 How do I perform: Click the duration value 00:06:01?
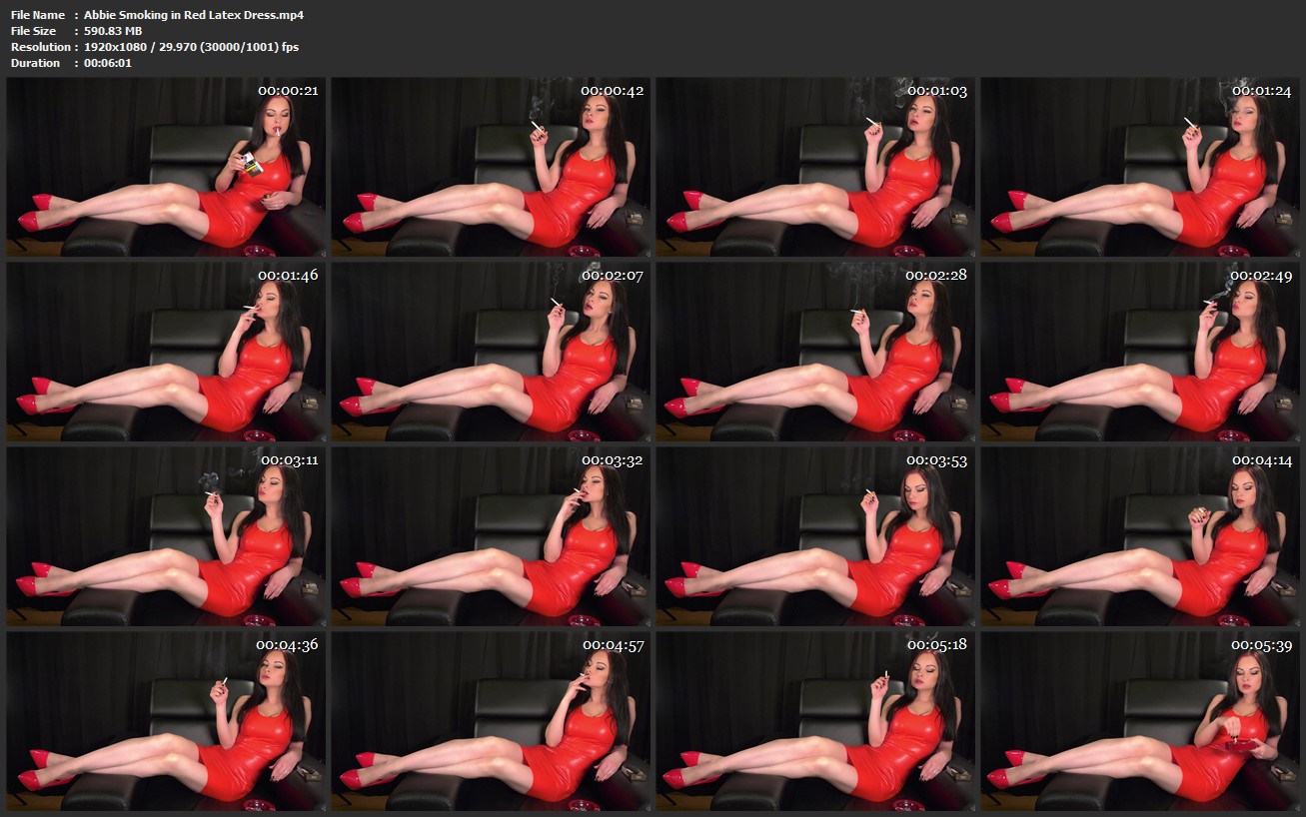108,63
